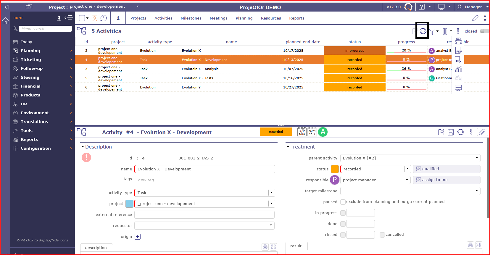Open the status dropdown
490x255 pixels.
pos(407,169)
